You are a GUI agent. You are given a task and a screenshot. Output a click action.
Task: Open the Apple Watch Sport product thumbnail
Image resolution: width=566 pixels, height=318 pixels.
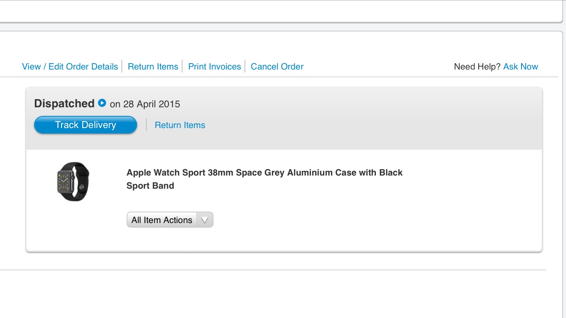(x=73, y=181)
